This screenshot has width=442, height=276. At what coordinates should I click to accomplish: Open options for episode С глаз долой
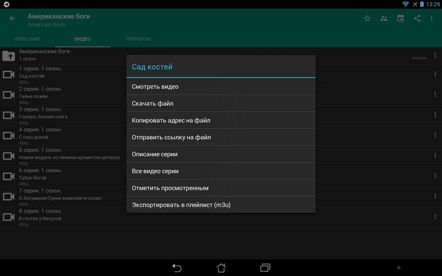[435, 135]
